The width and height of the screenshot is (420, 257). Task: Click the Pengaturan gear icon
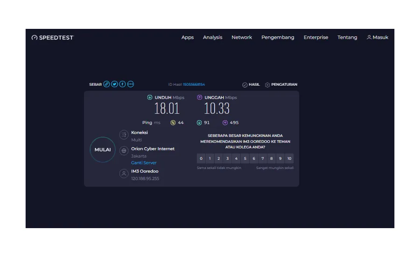(x=267, y=85)
